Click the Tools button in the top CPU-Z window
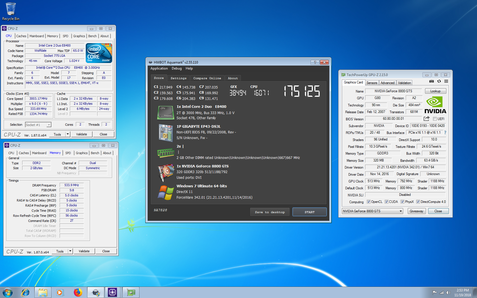 pos(57,134)
